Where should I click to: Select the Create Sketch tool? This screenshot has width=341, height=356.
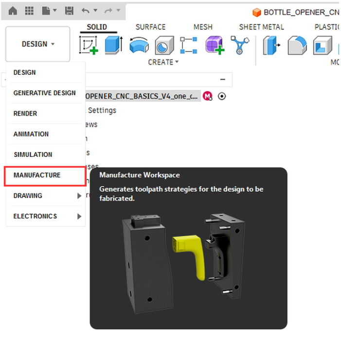[x=89, y=45]
